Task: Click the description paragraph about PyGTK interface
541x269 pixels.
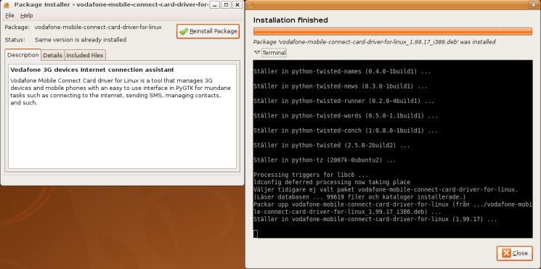Action: (121, 91)
